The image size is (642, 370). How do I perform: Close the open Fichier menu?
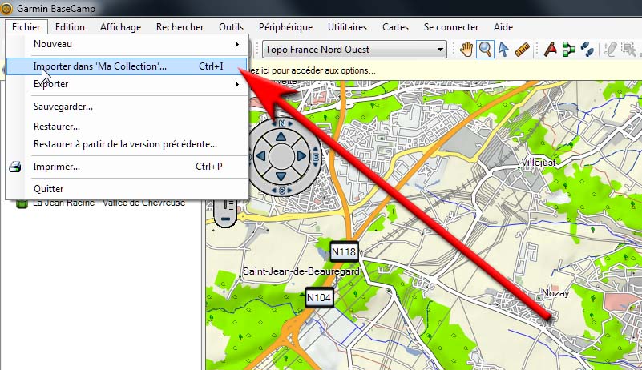(x=26, y=27)
